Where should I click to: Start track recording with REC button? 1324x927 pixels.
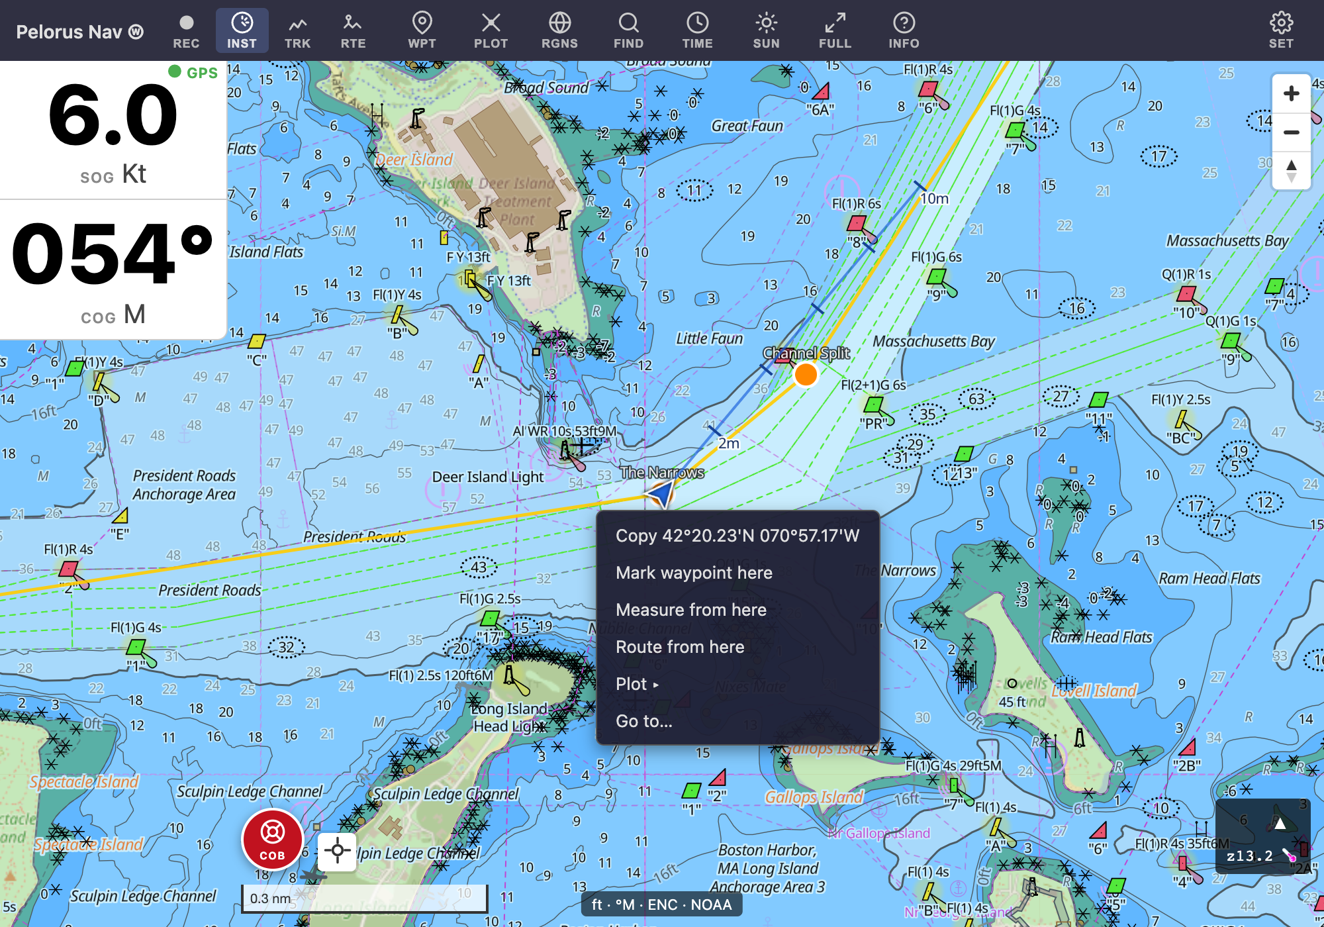click(x=186, y=31)
